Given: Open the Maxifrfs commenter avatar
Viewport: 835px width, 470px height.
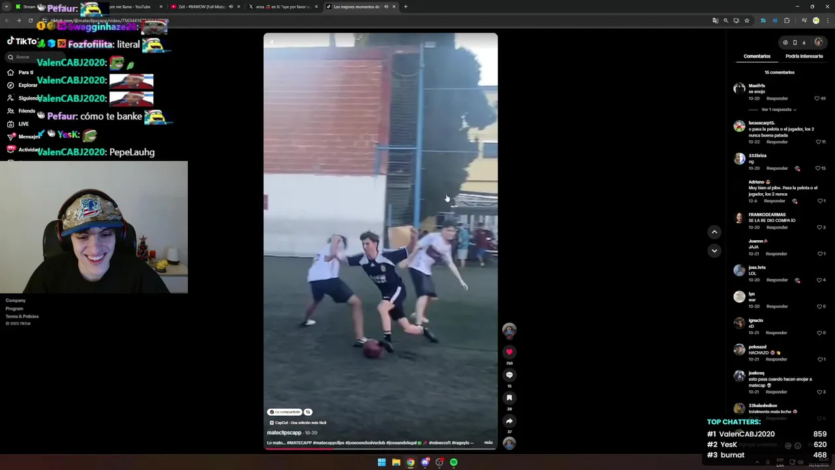Looking at the screenshot, I should (x=739, y=88).
